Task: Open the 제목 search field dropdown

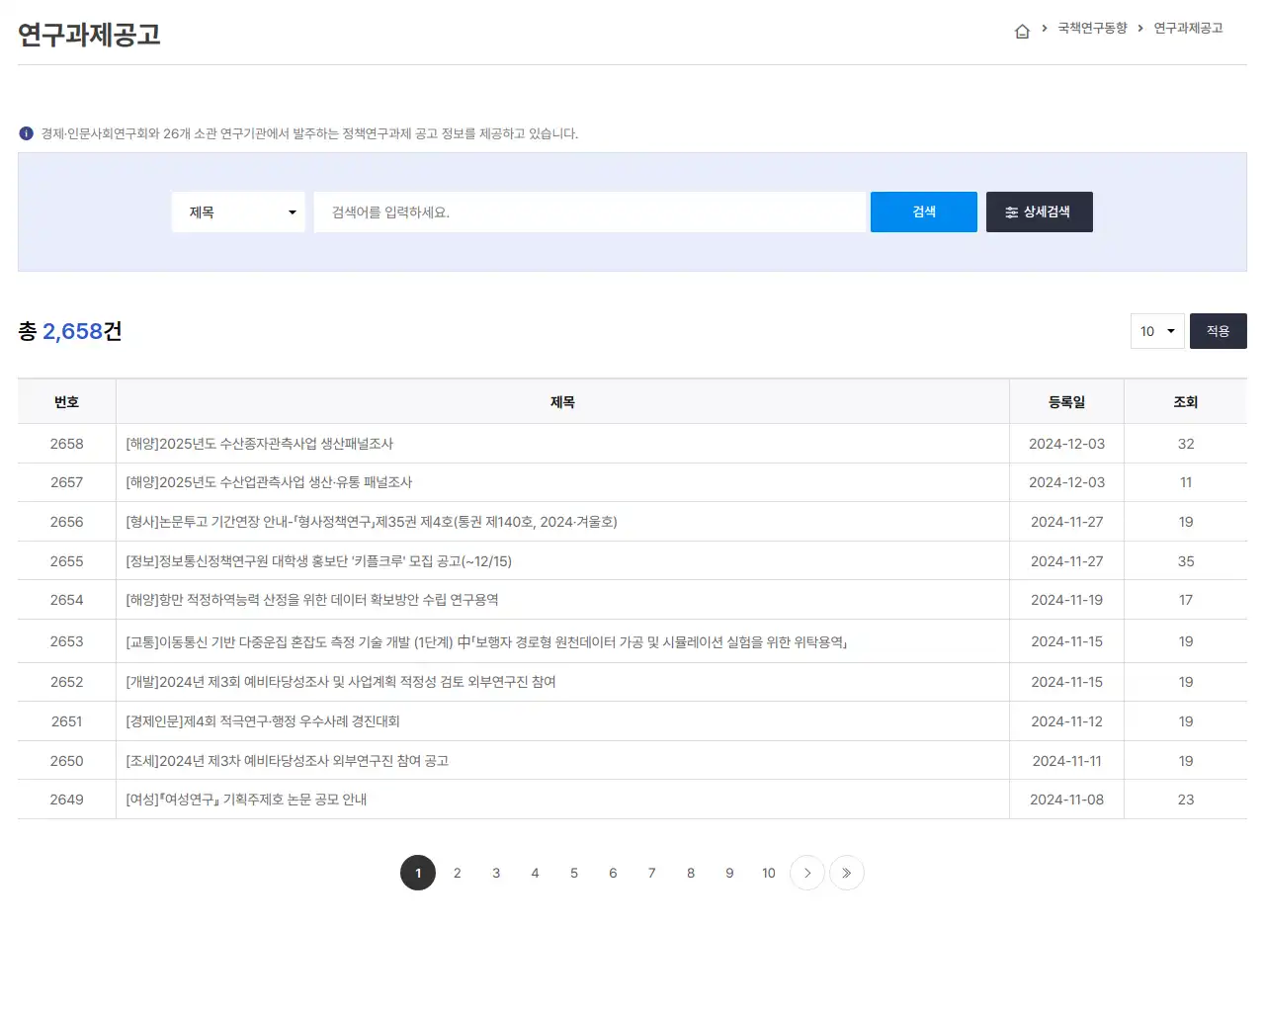Action: point(237,211)
